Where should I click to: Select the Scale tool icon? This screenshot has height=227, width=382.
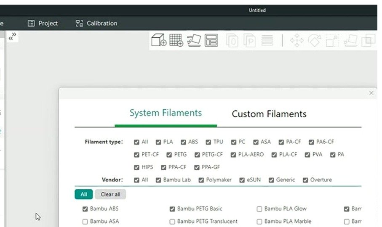(x=332, y=40)
